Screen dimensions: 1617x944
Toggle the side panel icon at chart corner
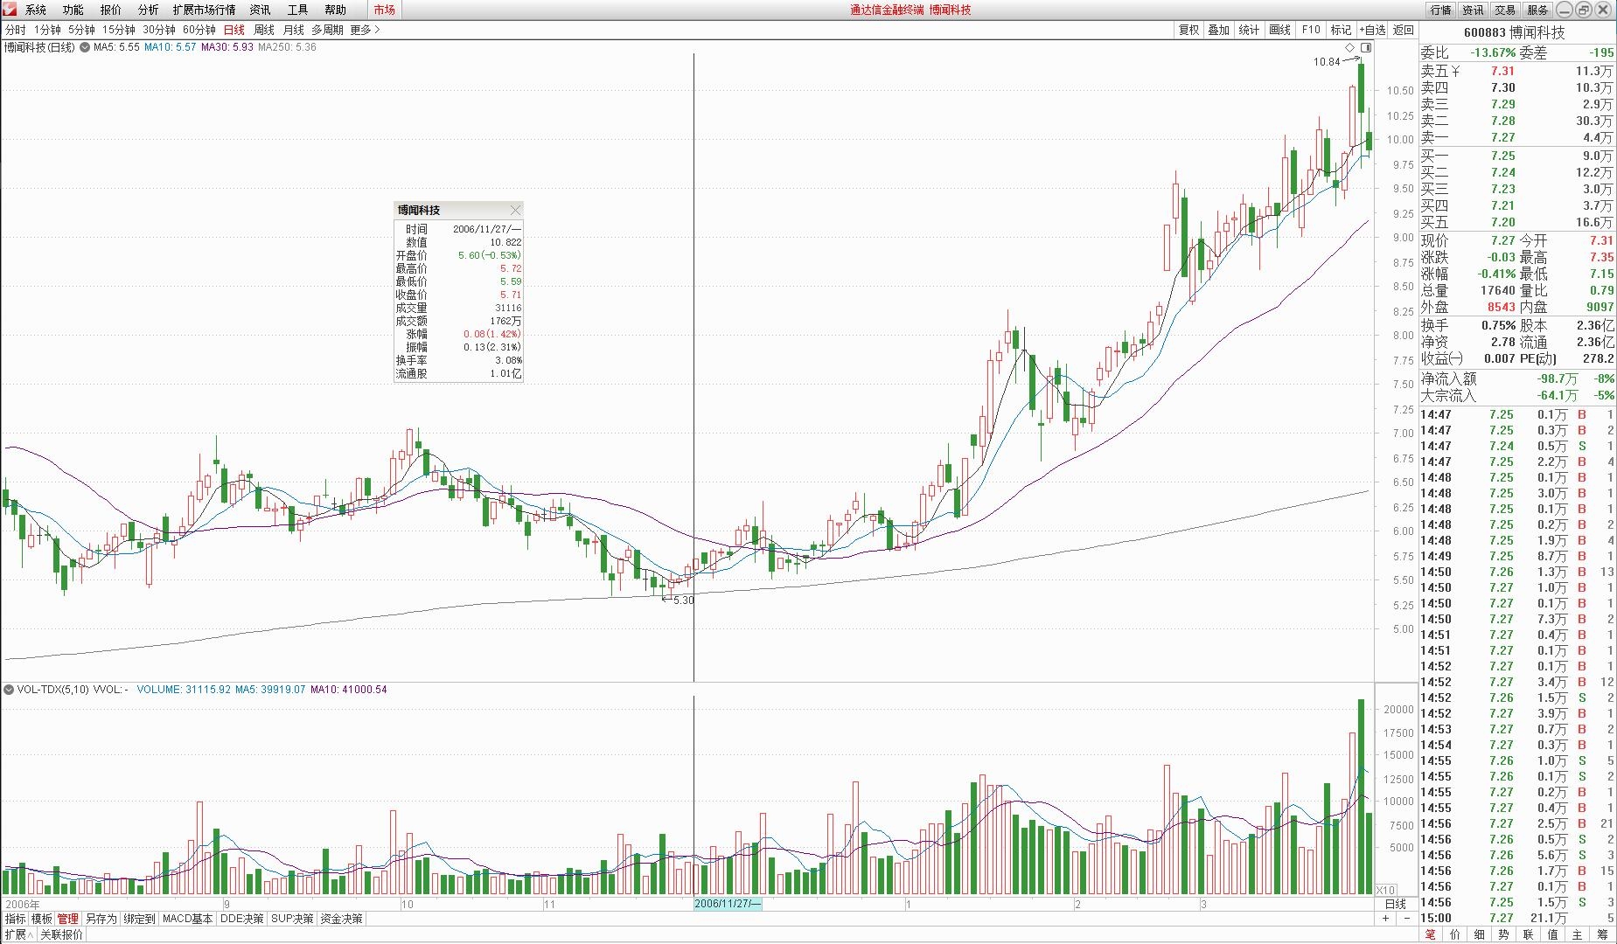click(1366, 47)
